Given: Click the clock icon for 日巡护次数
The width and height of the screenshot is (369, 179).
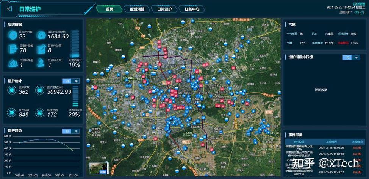Looking at the screenshot, I should click(13, 35).
